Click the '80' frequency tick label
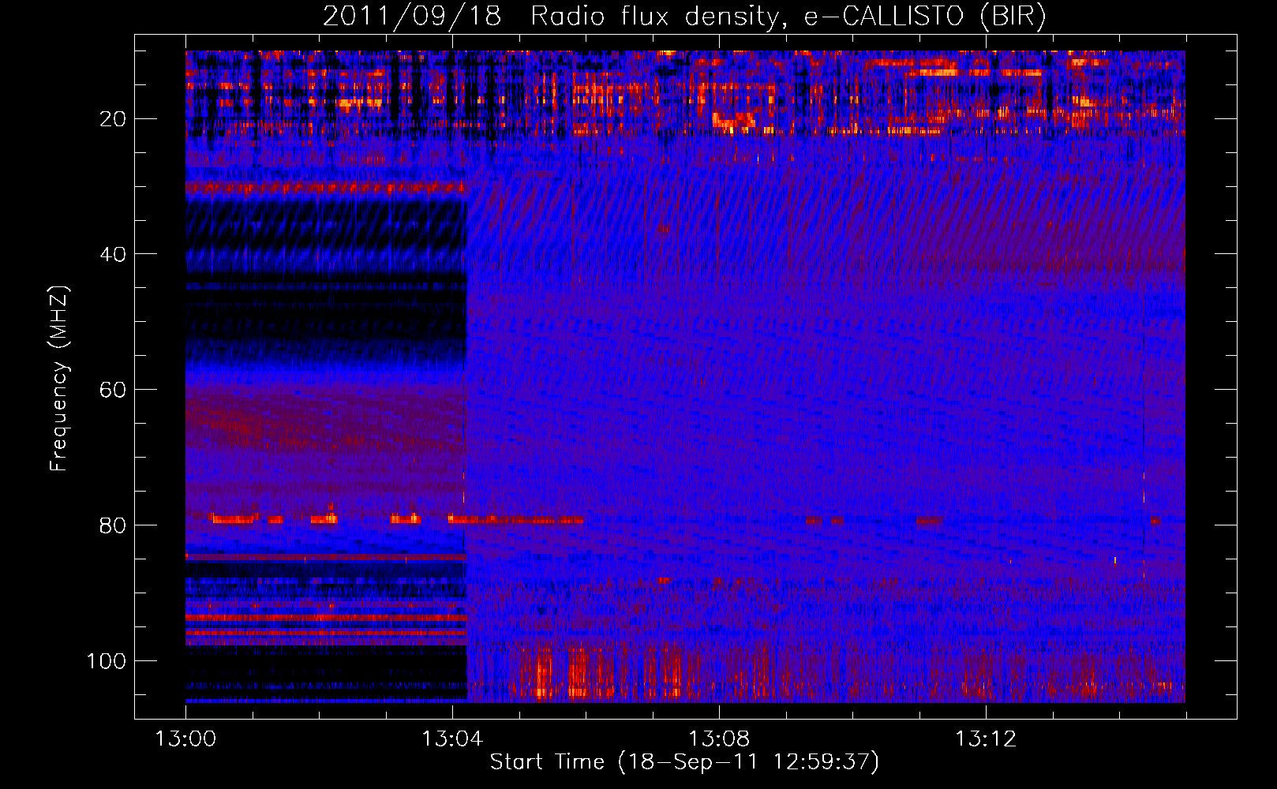 (112, 525)
